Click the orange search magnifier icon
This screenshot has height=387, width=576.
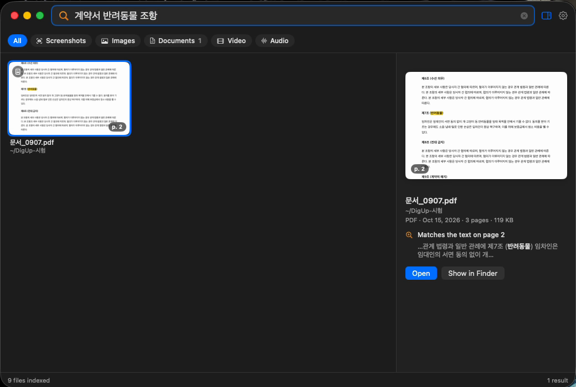(64, 16)
